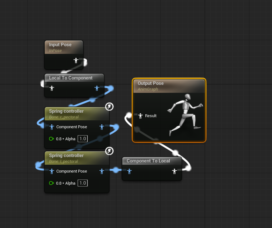The image size is (272, 228).
Task: Click the "Result" label in Output Pose
Action: [151, 116]
